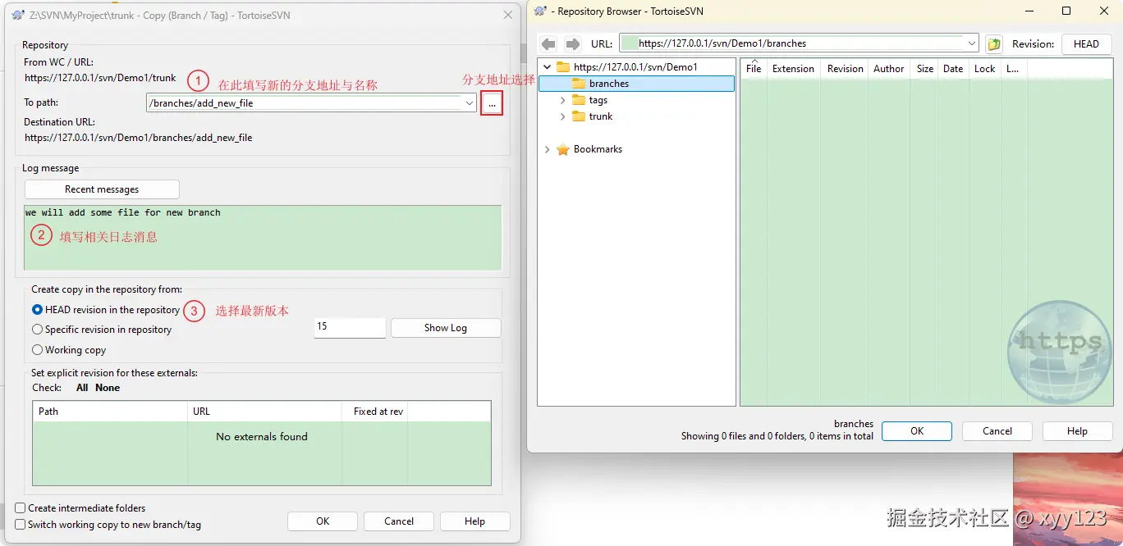This screenshot has height=546, width=1123.
Task: Click the tags folder icon in tree
Action: pyautogui.click(x=579, y=100)
